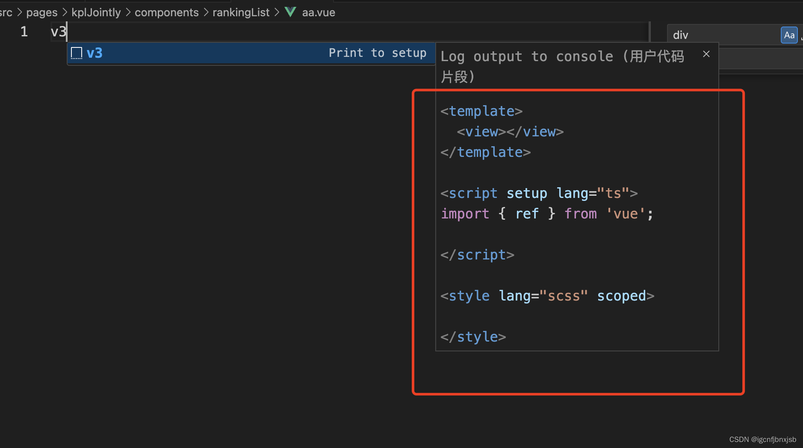Screen dimensions: 803x448
Task: Select the highlighted v3 completion suggestion
Action: pos(95,53)
